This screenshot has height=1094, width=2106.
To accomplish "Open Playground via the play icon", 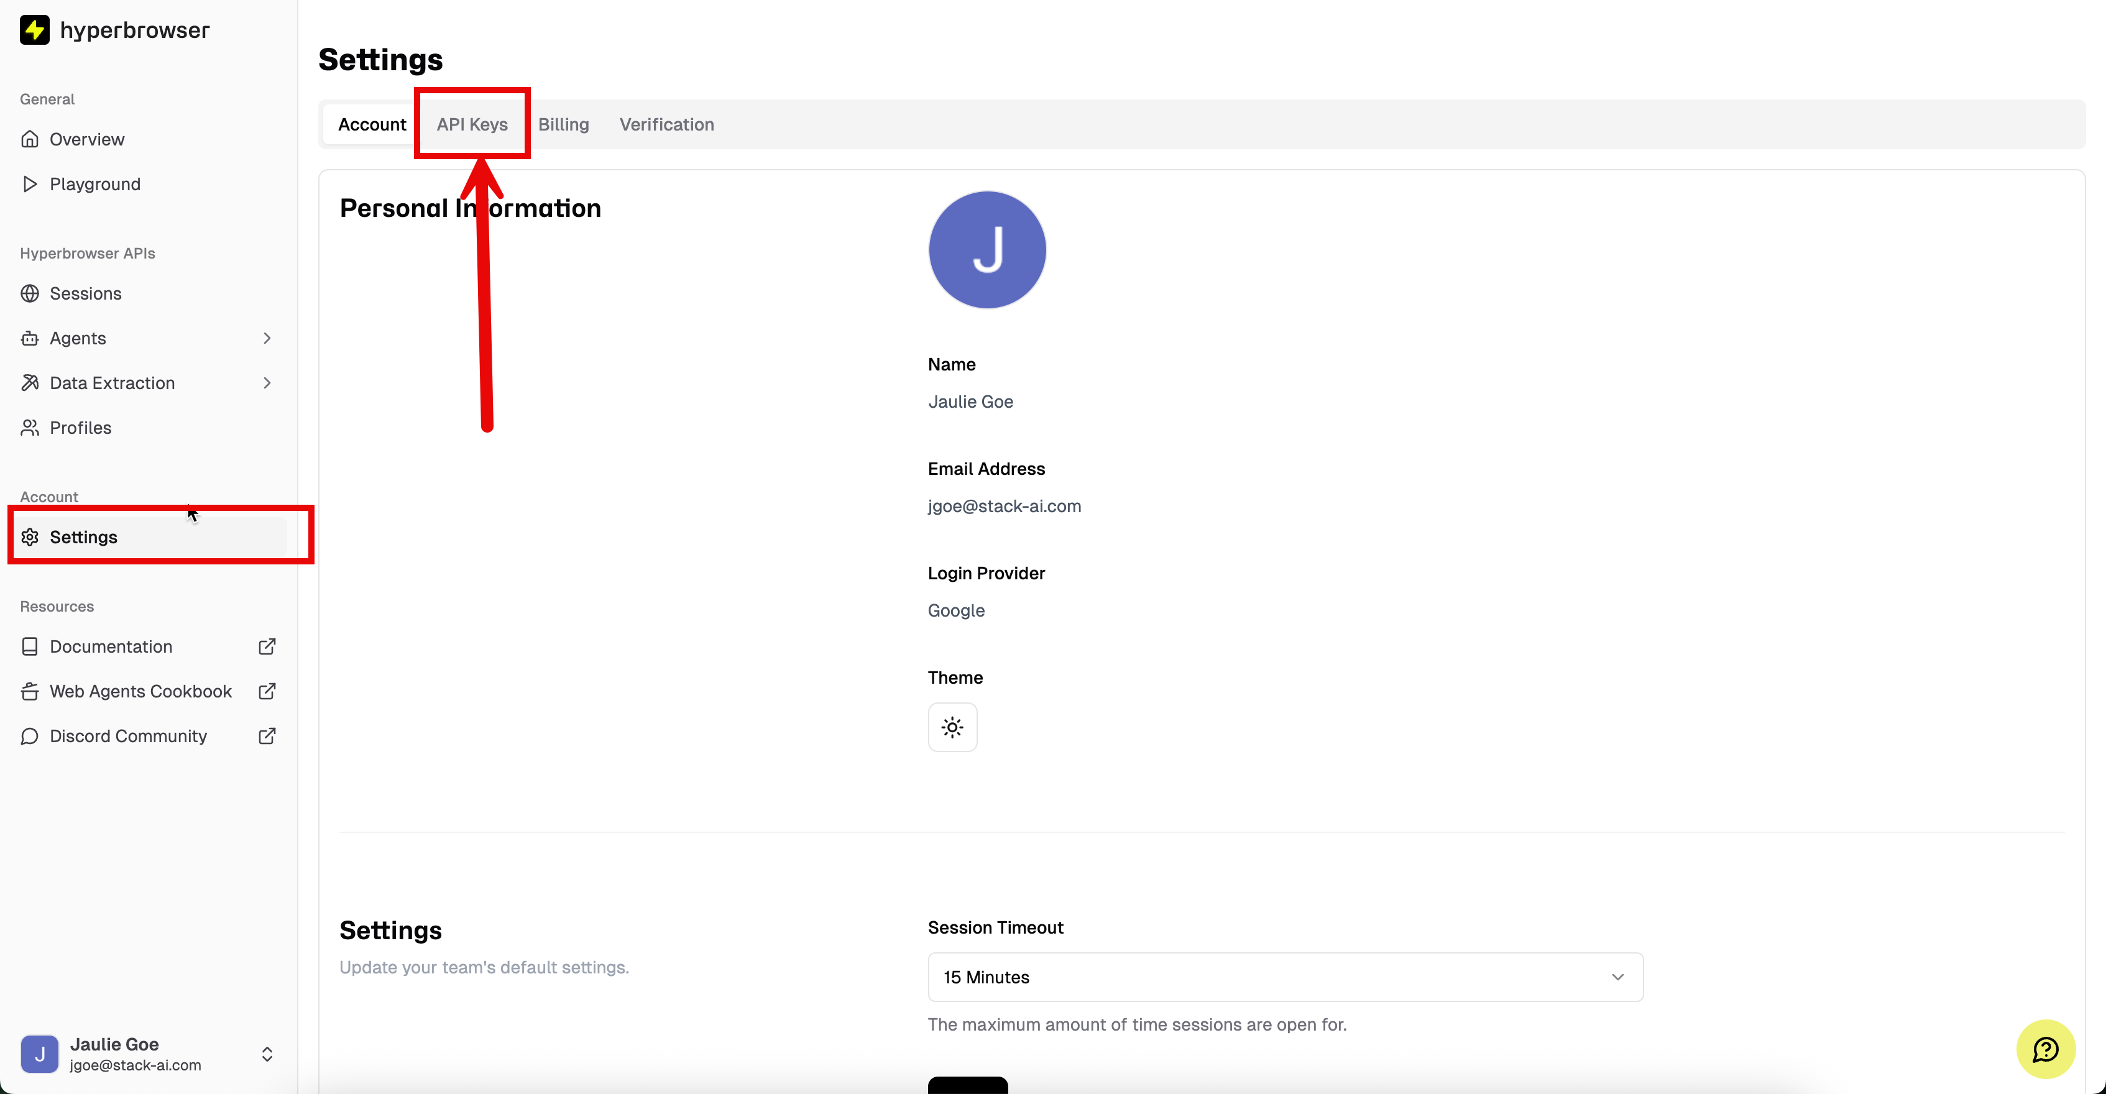I will [30, 184].
